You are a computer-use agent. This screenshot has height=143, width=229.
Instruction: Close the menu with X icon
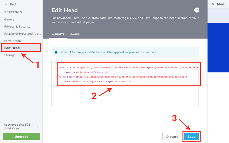(x=213, y=4)
